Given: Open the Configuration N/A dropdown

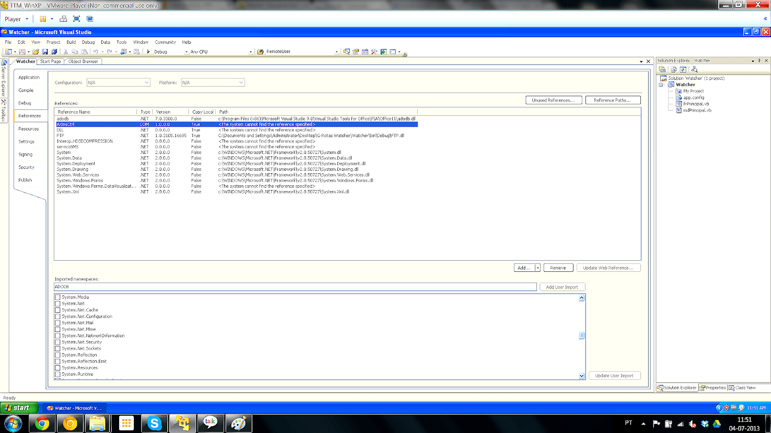Looking at the screenshot, I should (x=119, y=83).
